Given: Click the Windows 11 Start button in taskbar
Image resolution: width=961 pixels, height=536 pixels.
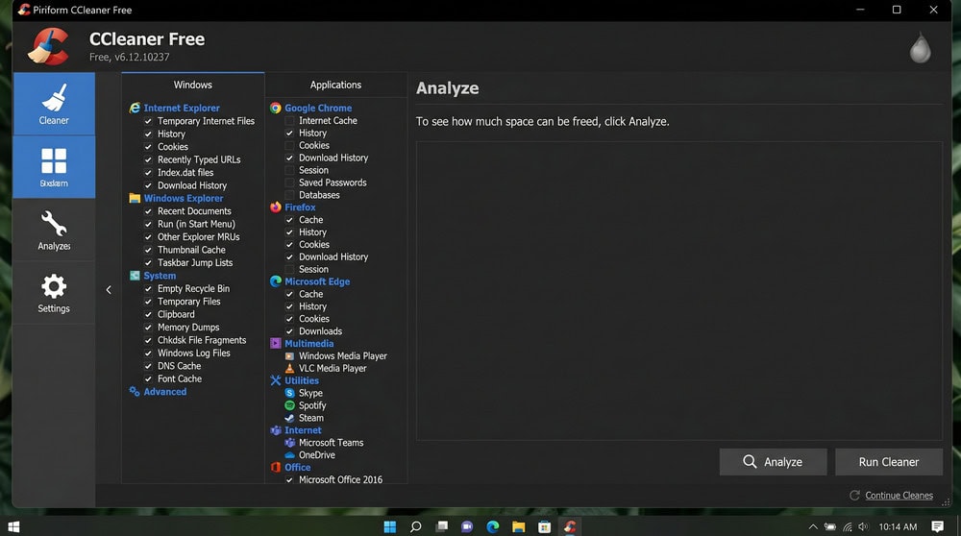Looking at the screenshot, I should point(390,526).
